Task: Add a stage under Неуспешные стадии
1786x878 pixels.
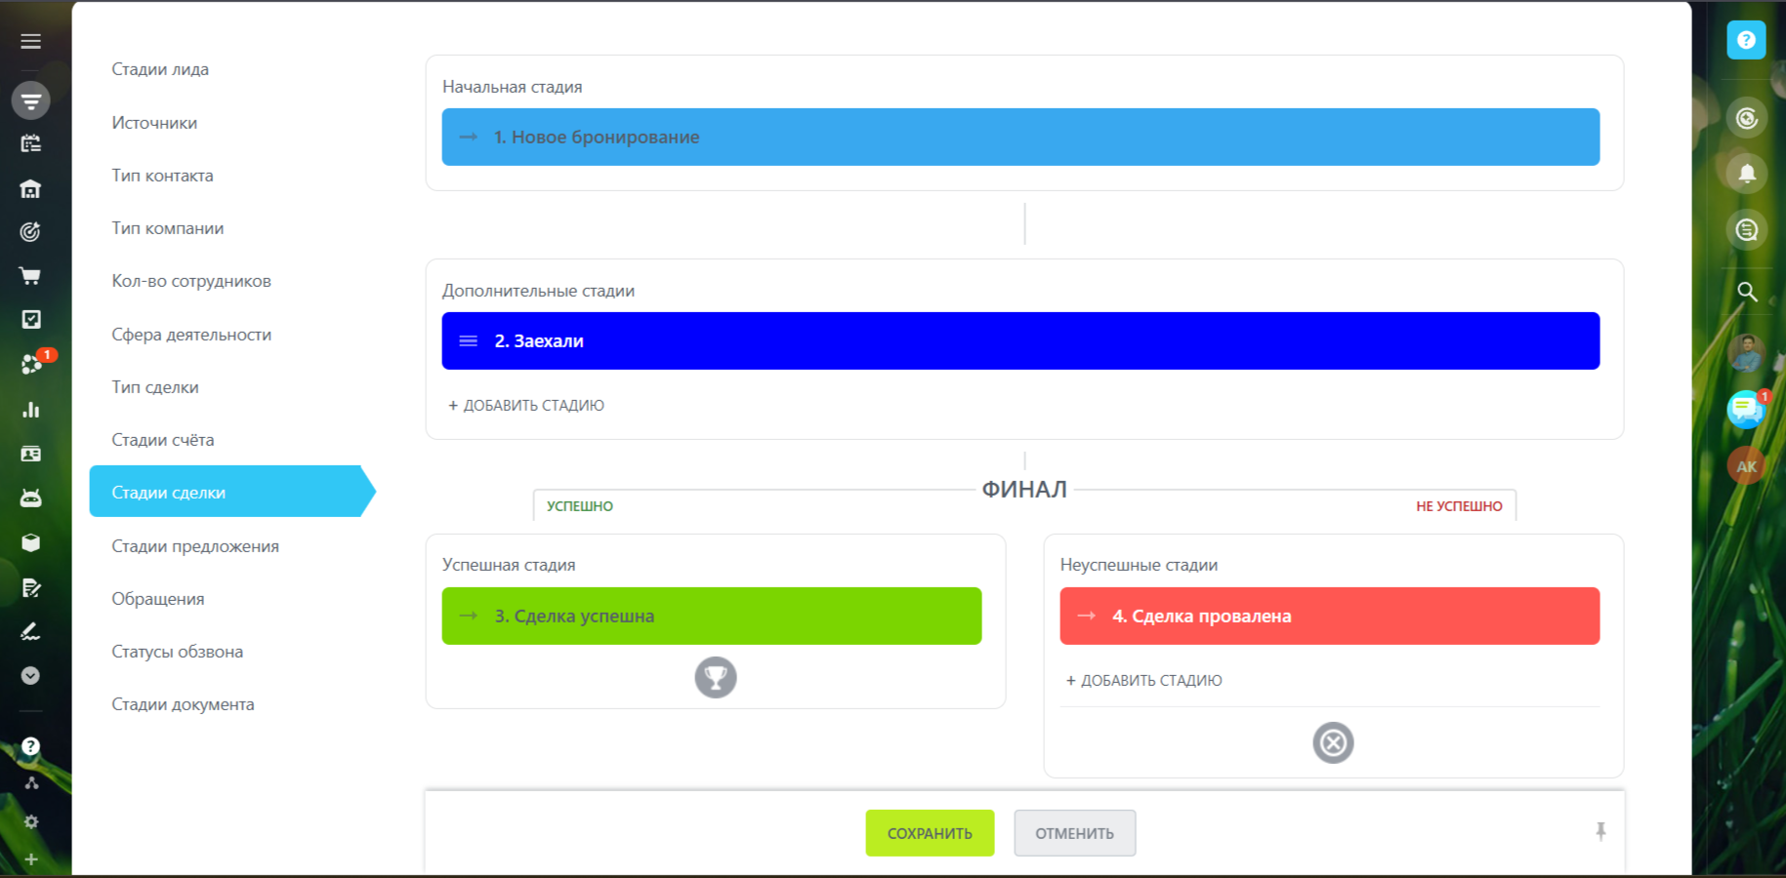Action: tap(1143, 680)
